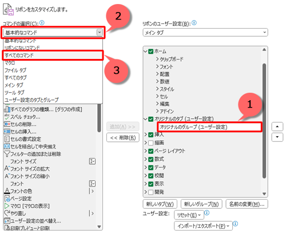This screenshot has width=286, height=234.
Task: Click the 新しいグループ button
Action: [201, 204]
